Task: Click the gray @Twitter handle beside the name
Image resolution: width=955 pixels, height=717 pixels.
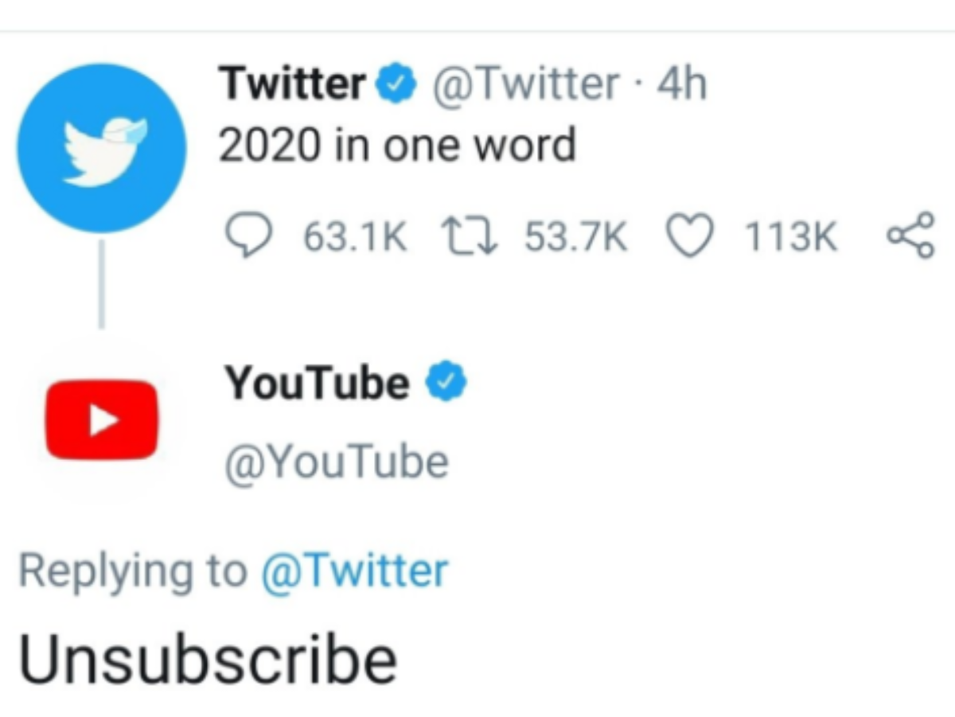Action: point(524,83)
